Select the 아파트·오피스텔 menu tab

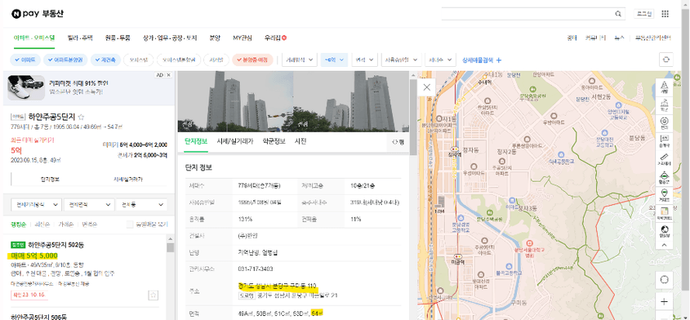pyautogui.click(x=34, y=38)
